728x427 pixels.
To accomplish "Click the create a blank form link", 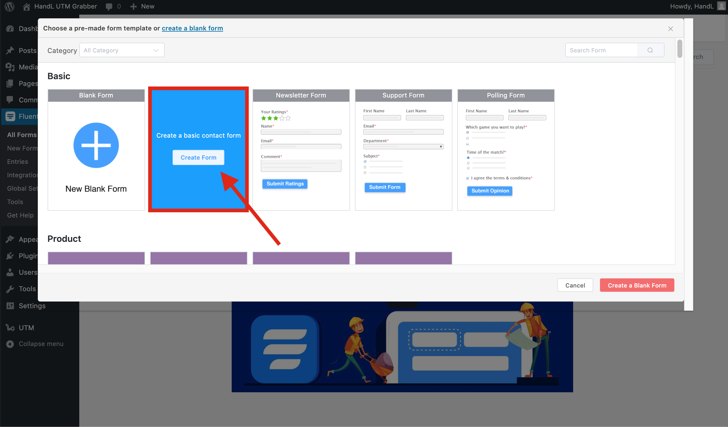I will tap(192, 28).
